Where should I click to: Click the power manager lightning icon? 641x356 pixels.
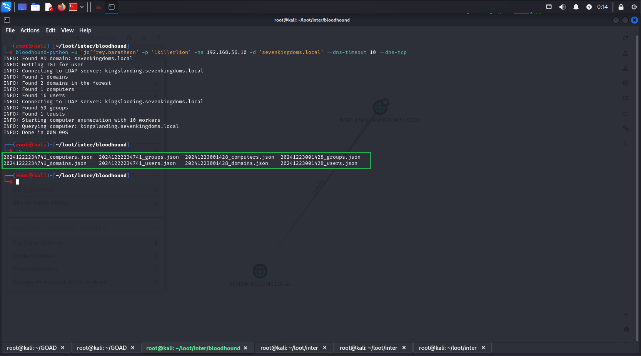click(x=589, y=7)
